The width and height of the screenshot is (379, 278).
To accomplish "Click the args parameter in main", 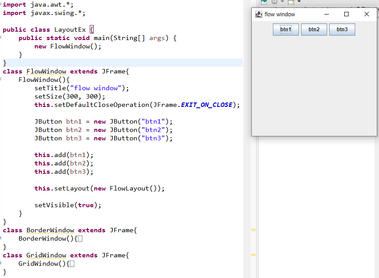I will point(157,38).
